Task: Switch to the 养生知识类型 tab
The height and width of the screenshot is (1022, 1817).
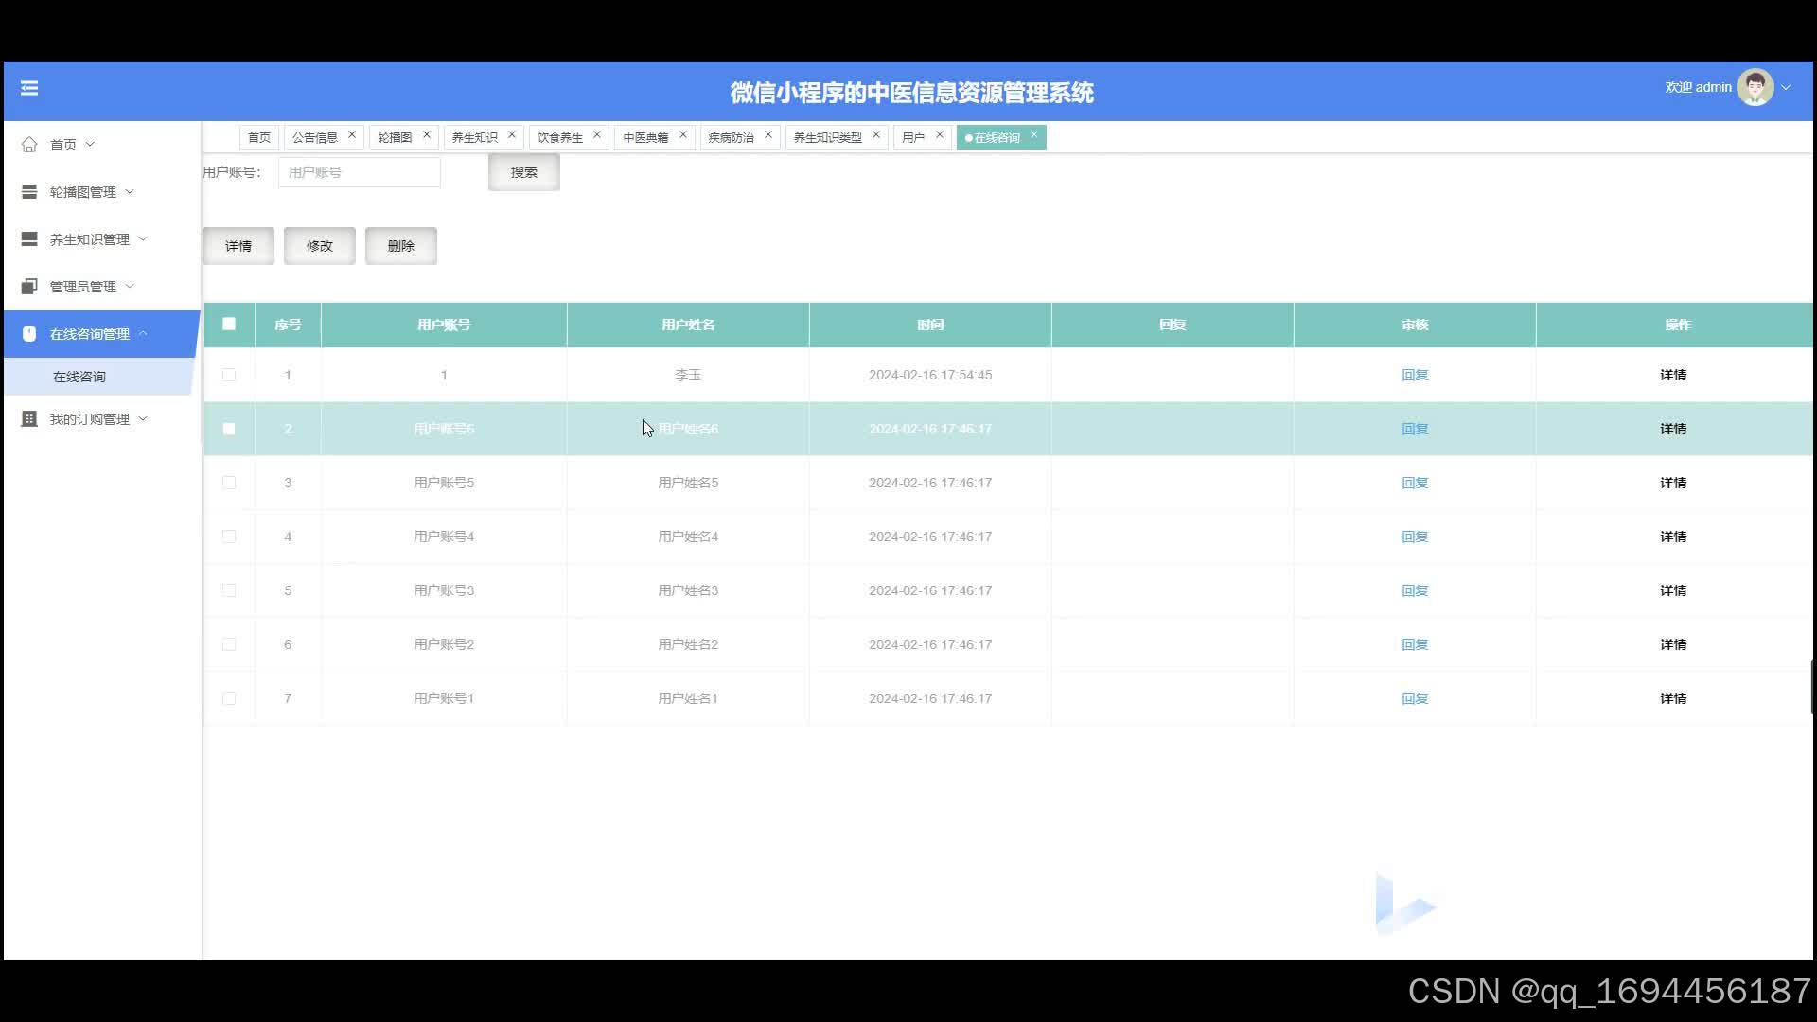Action: coord(827,138)
